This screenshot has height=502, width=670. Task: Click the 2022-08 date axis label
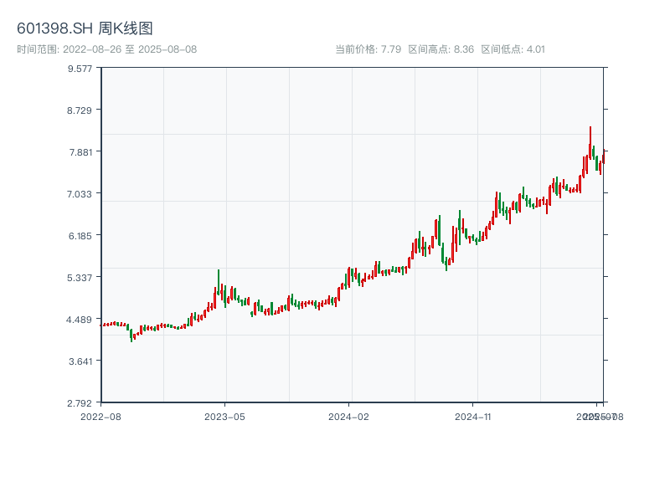coord(100,416)
